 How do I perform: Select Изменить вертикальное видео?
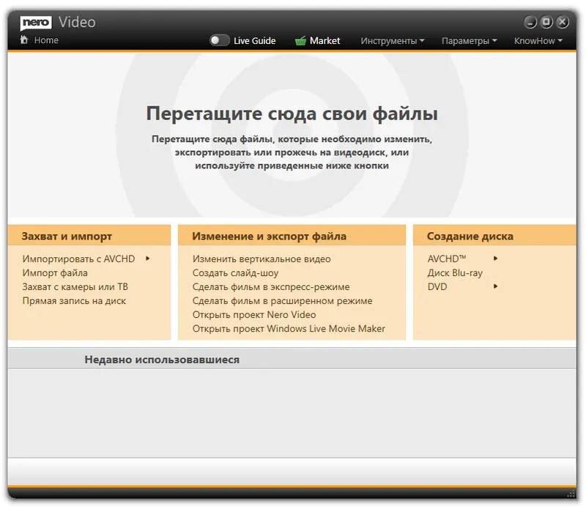262,259
